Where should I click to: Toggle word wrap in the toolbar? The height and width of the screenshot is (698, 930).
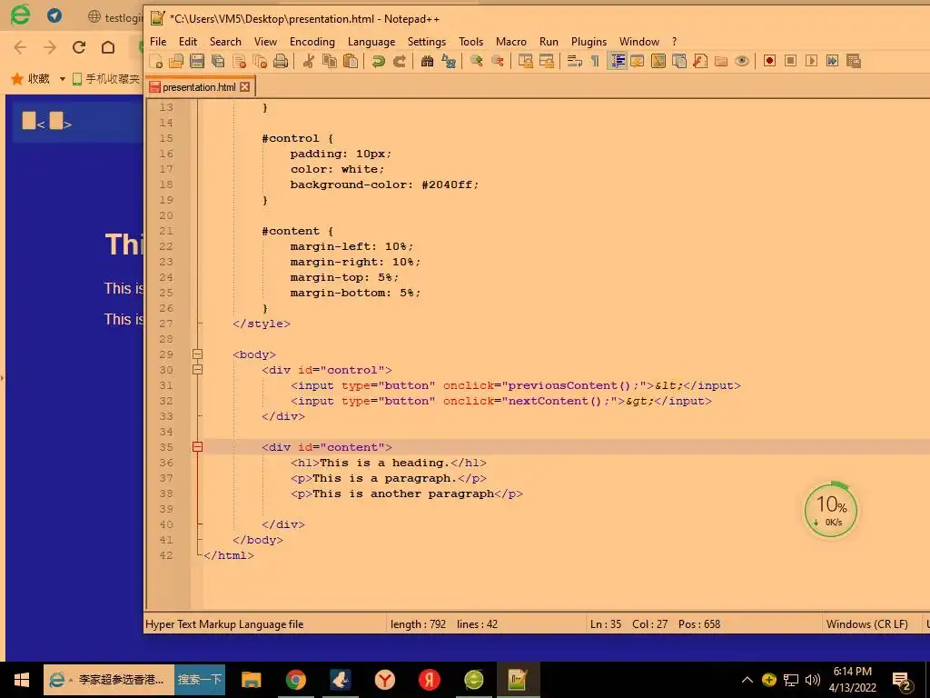pos(574,61)
